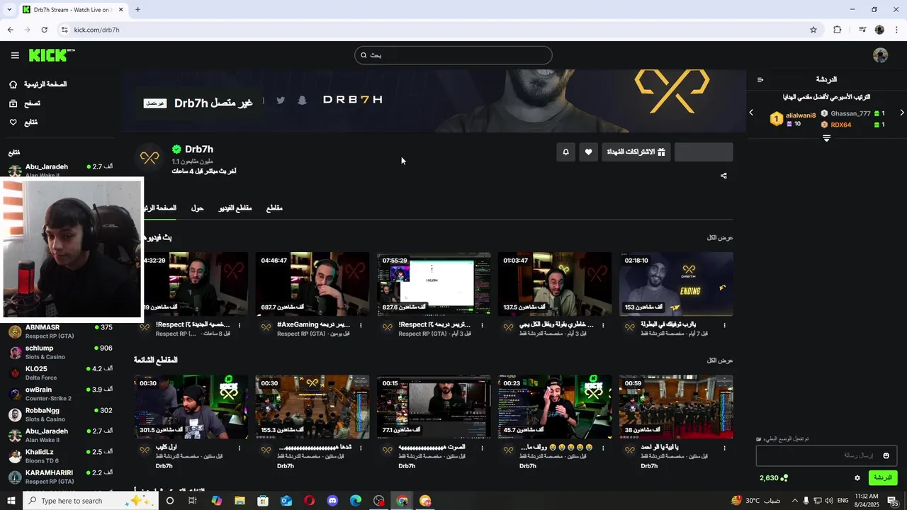The height and width of the screenshot is (510, 907).
Task: Switch to the مقاطع clips tab
Action: [x=274, y=208]
